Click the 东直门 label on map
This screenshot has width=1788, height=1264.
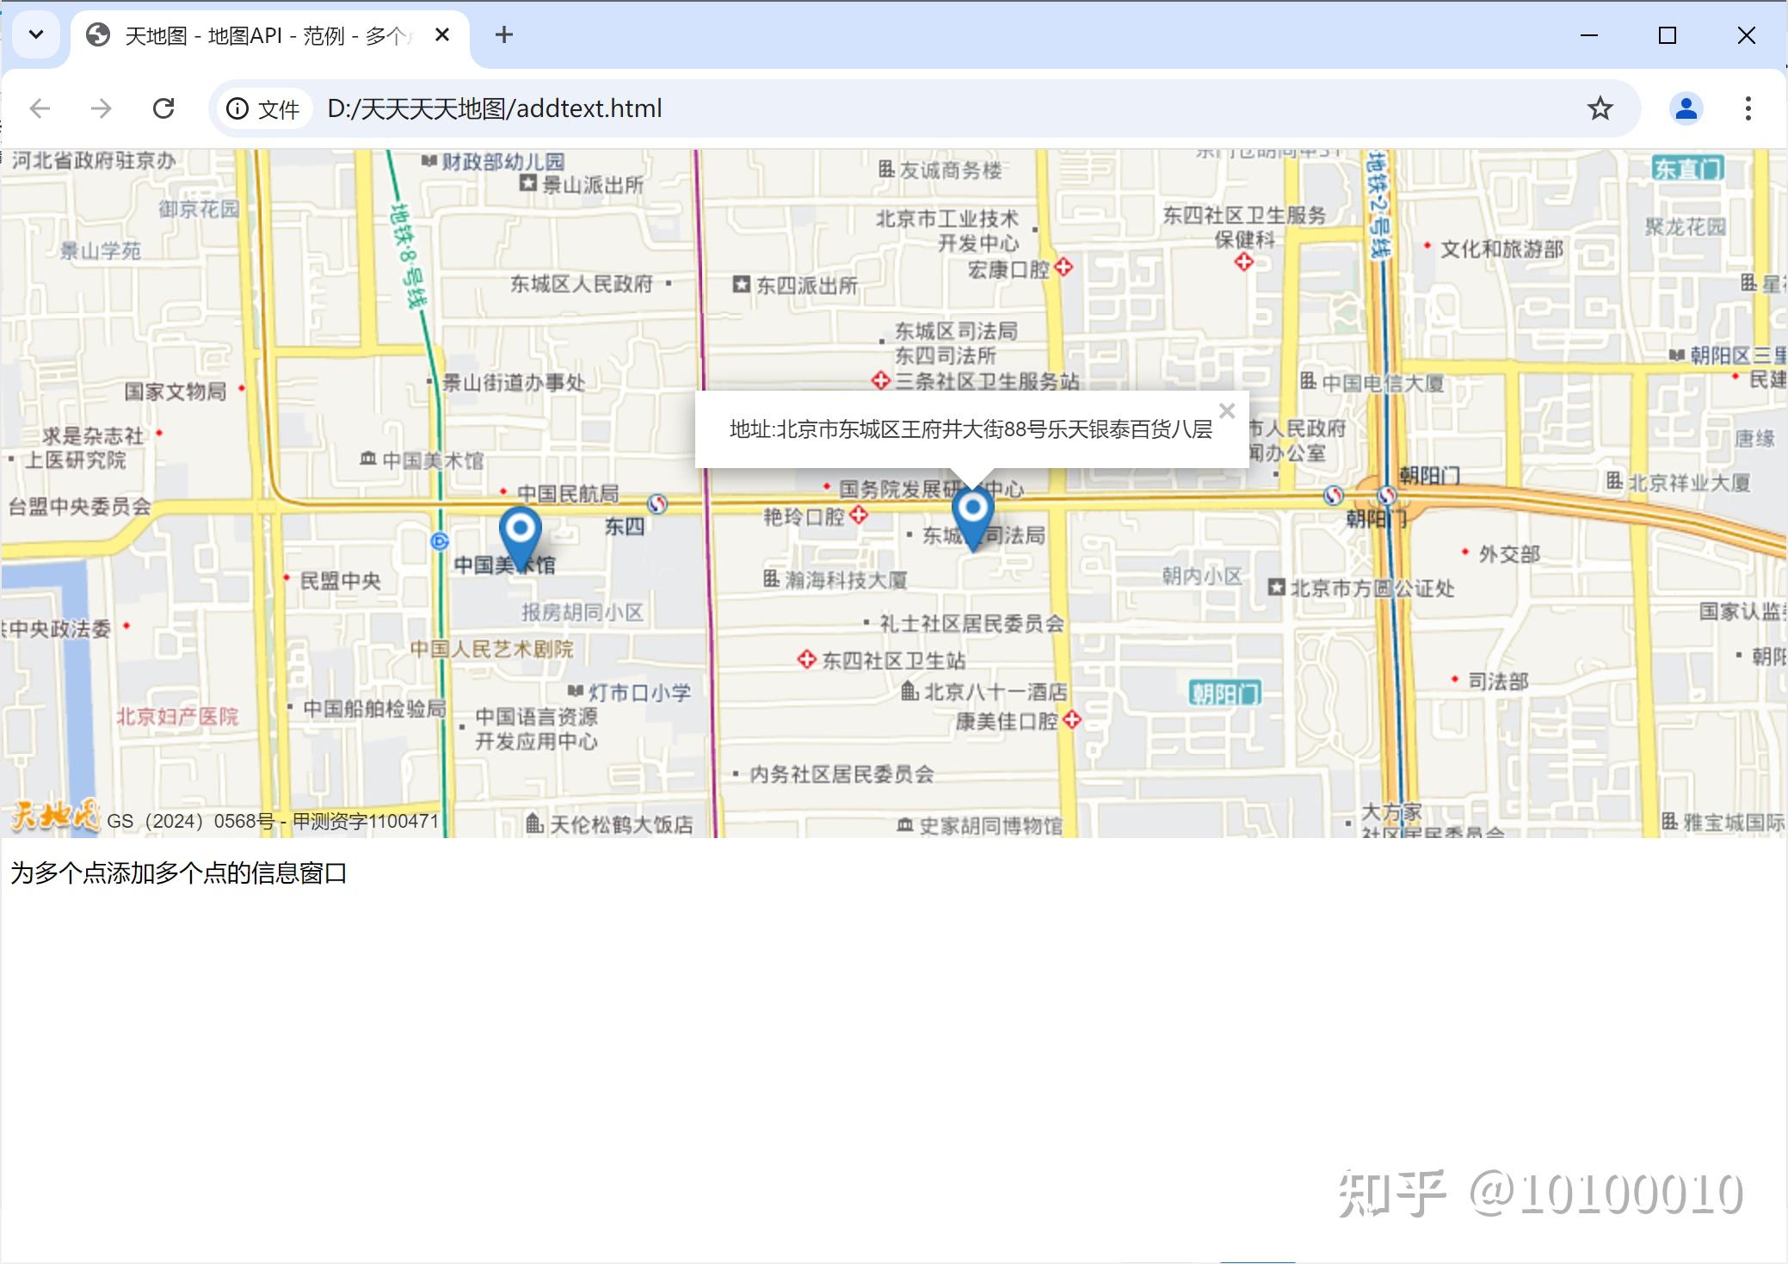pyautogui.click(x=1687, y=169)
